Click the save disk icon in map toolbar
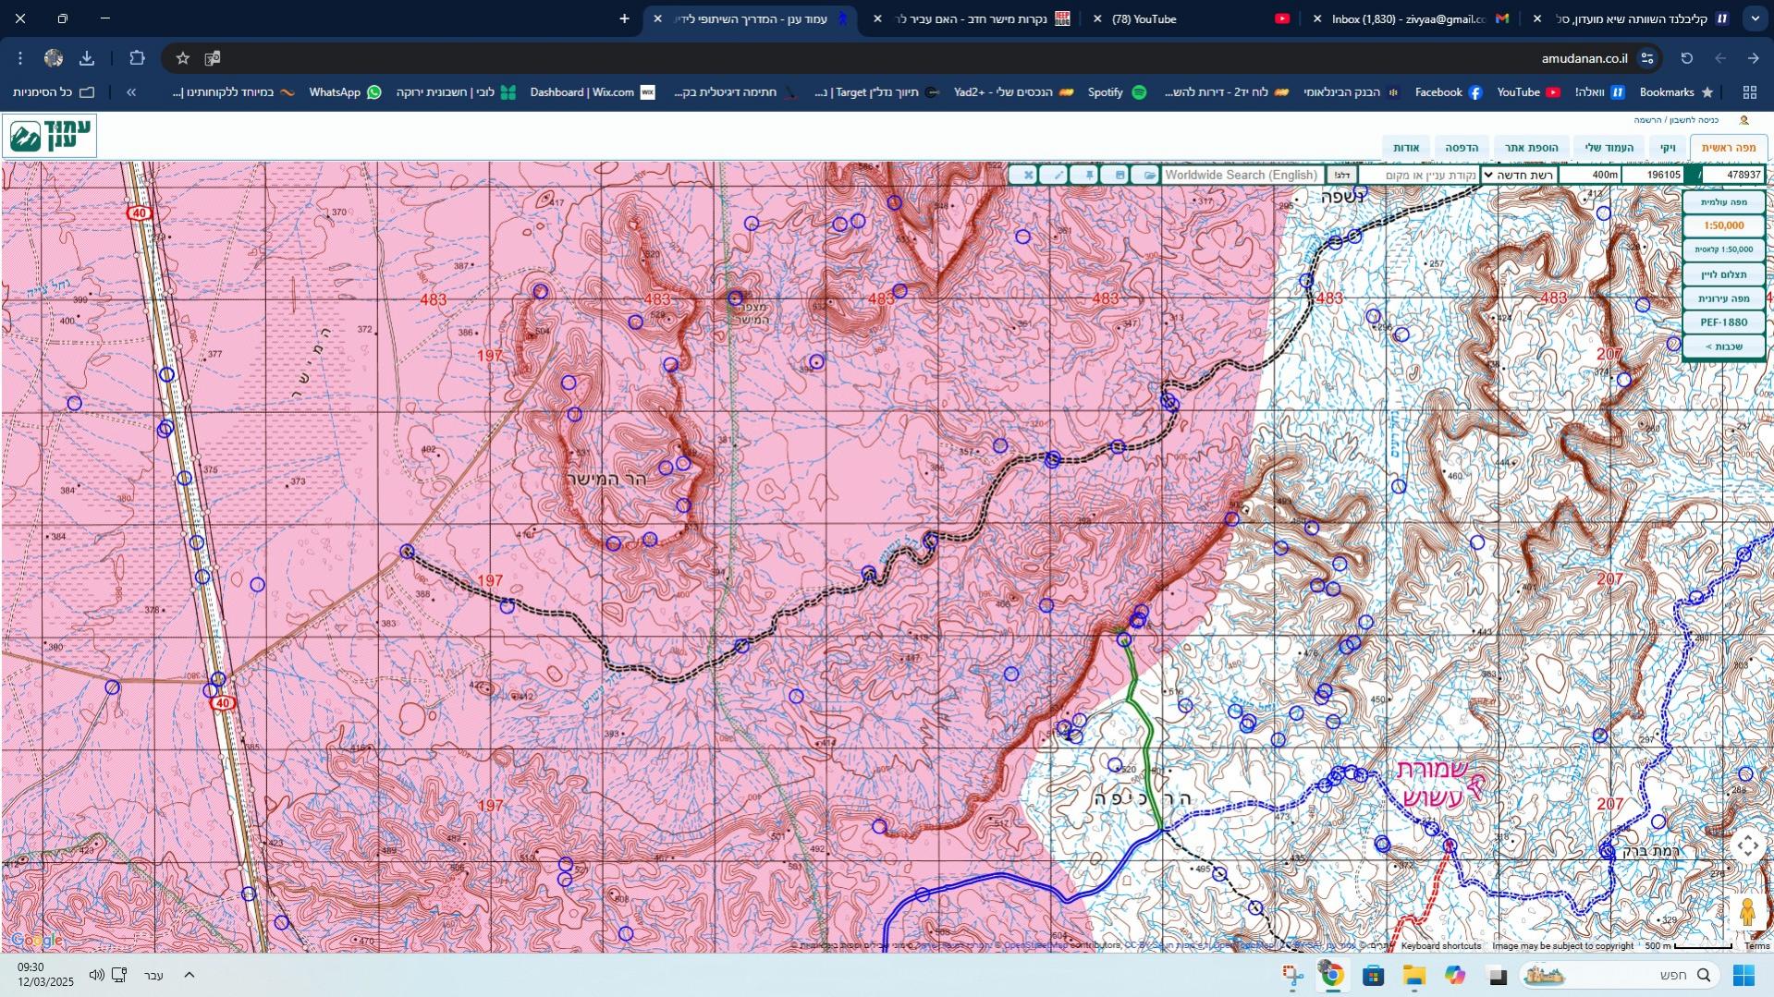 (x=1119, y=175)
